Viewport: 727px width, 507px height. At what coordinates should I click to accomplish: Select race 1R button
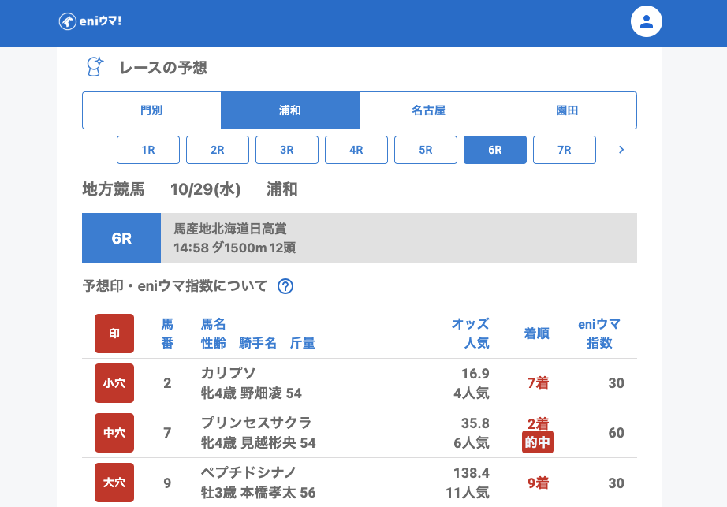pos(148,150)
